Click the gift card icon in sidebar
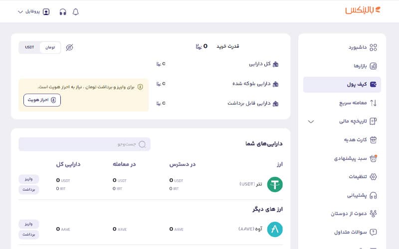The width and height of the screenshot is (399, 249). pos(373,139)
